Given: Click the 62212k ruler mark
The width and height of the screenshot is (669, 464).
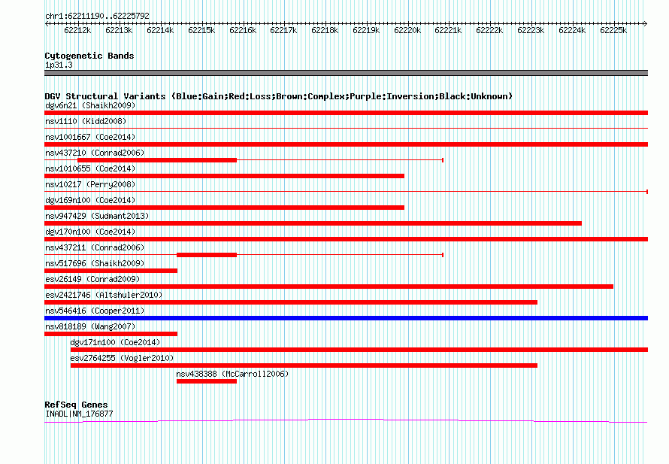Looking at the screenshot, I should (77, 30).
